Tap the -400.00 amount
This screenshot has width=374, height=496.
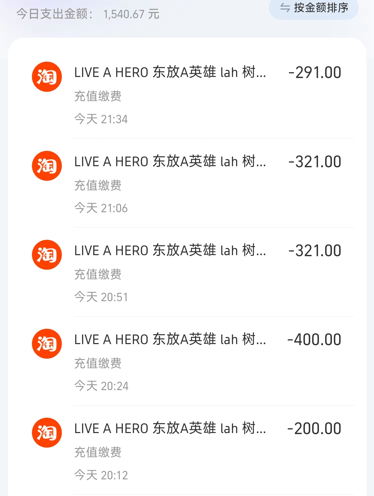coord(314,339)
